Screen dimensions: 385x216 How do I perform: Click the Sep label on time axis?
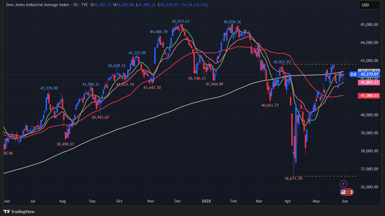(x=92, y=201)
